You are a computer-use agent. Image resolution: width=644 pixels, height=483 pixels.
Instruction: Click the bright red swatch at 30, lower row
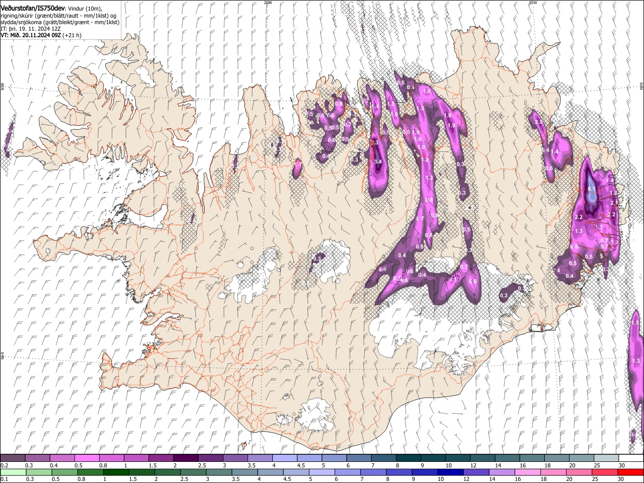tap(630, 472)
